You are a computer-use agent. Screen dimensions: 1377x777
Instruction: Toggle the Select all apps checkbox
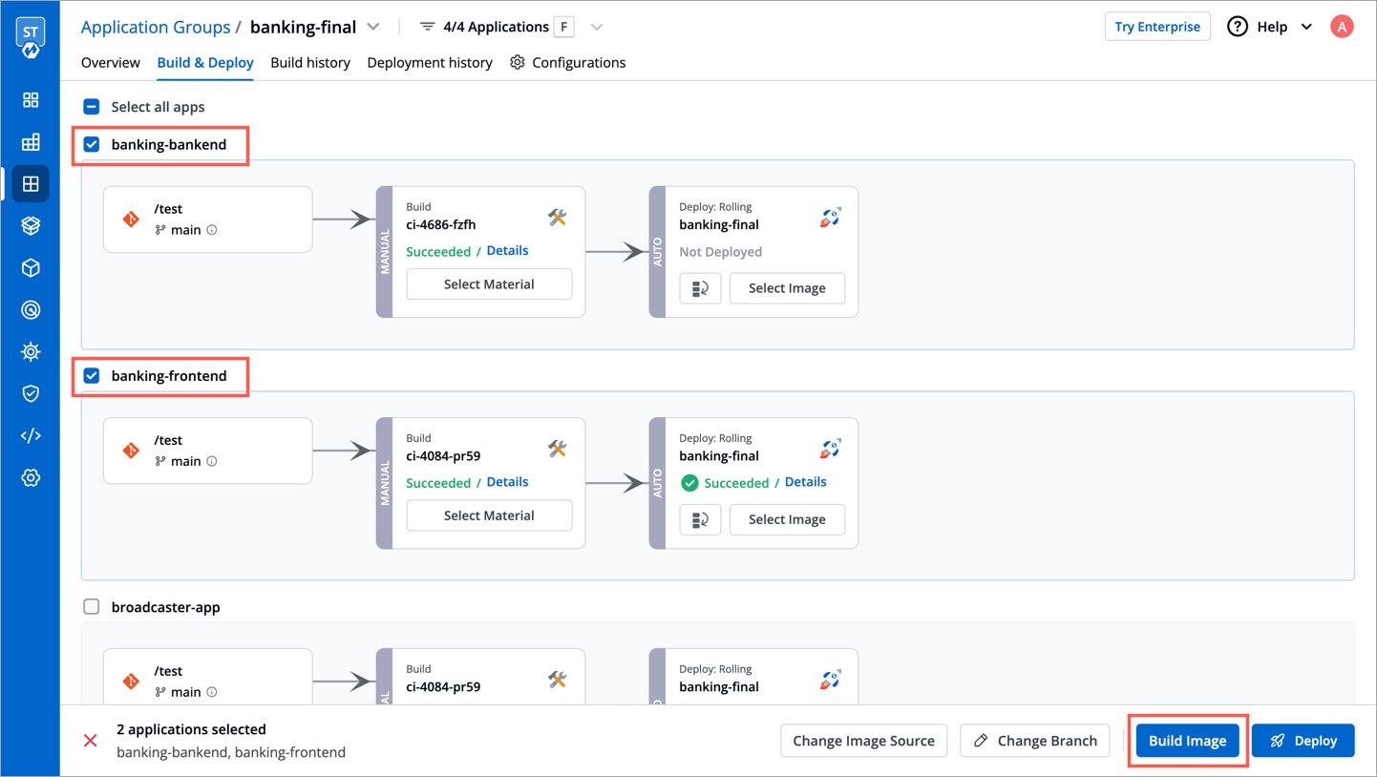92,106
